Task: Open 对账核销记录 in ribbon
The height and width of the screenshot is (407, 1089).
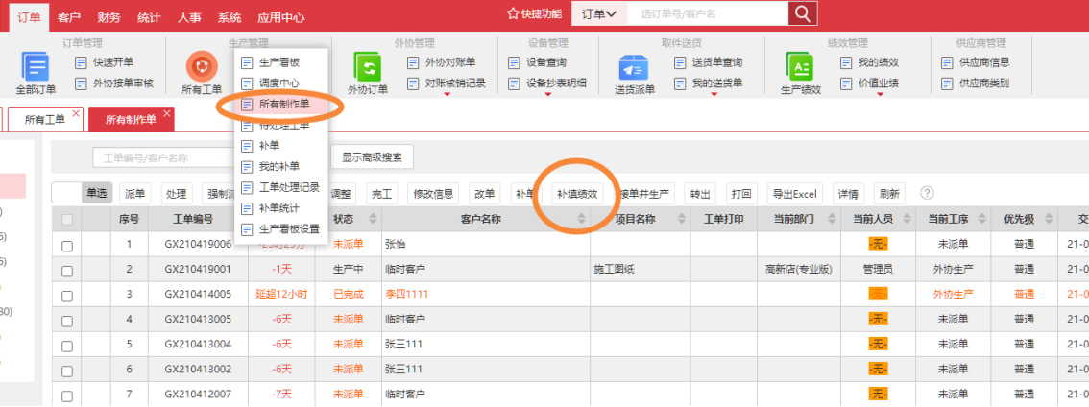Action: pyautogui.click(x=446, y=84)
